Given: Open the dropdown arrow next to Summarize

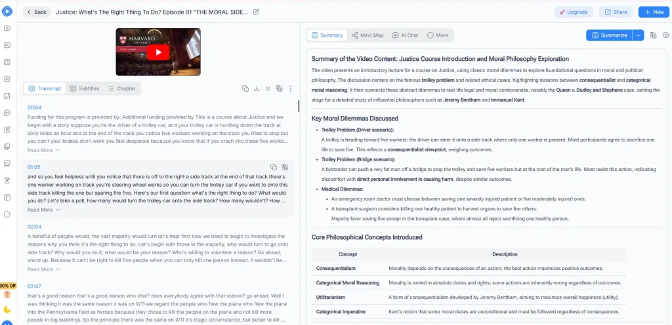Looking at the screenshot, I should point(638,35).
